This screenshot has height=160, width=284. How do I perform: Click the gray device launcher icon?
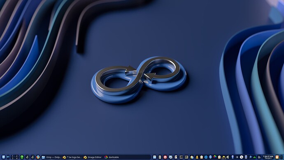pos(160,157)
